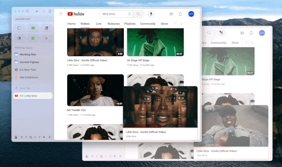Click the search magnifier in the back window
Viewport: 282px width, 167px height.
pos(209,33)
